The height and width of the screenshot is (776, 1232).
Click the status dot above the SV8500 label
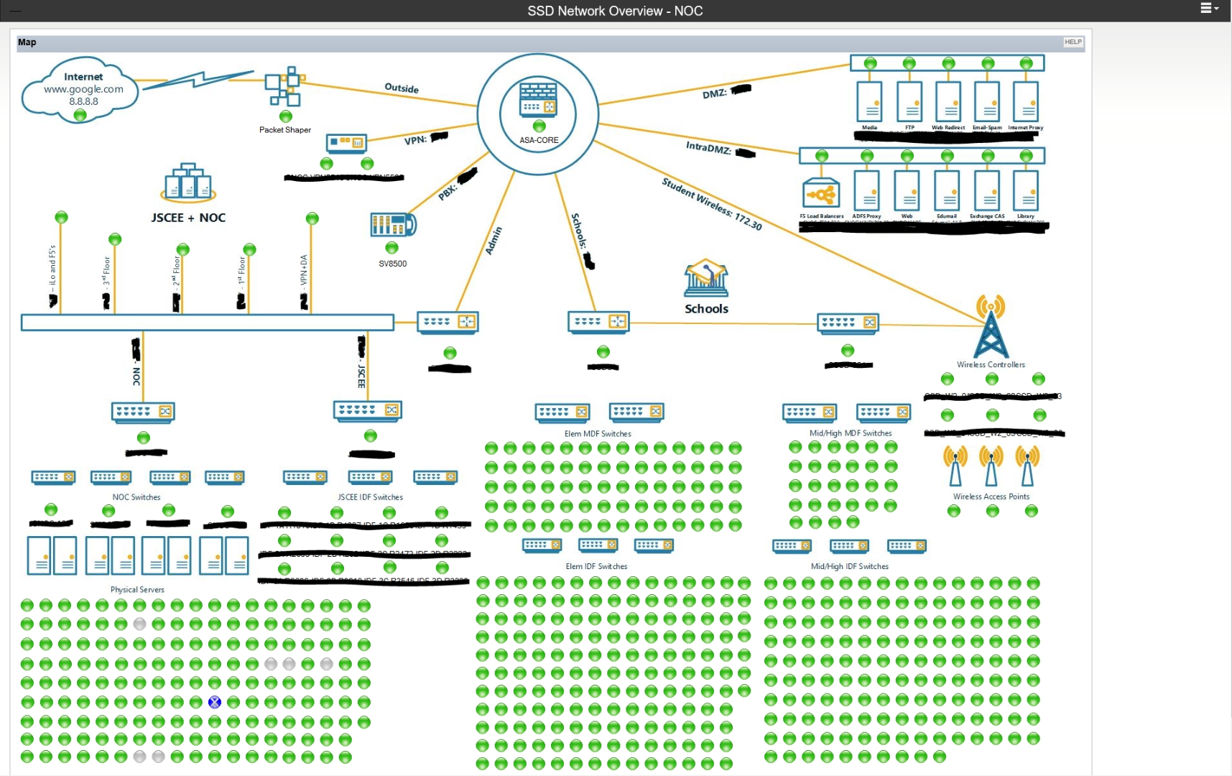392,248
